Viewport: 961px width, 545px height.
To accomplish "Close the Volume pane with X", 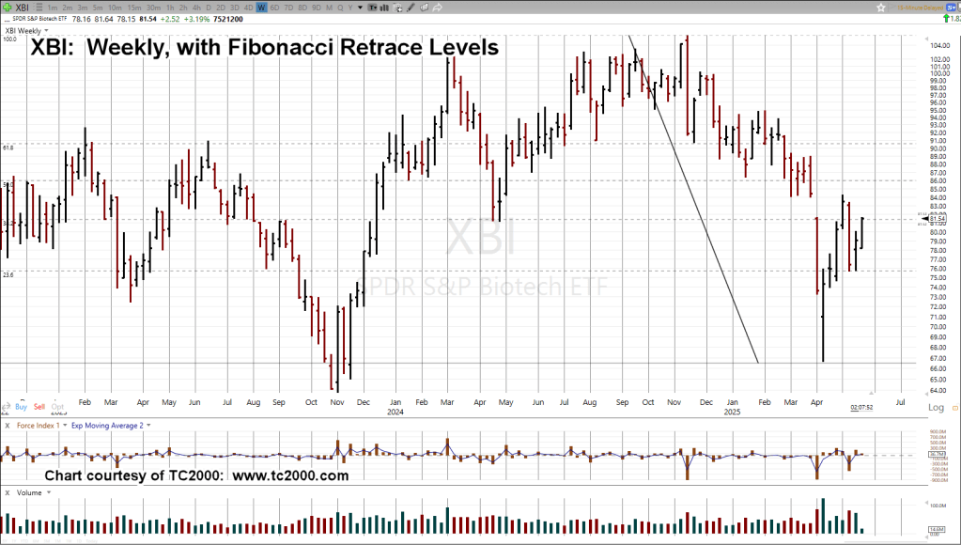I will (8, 491).
